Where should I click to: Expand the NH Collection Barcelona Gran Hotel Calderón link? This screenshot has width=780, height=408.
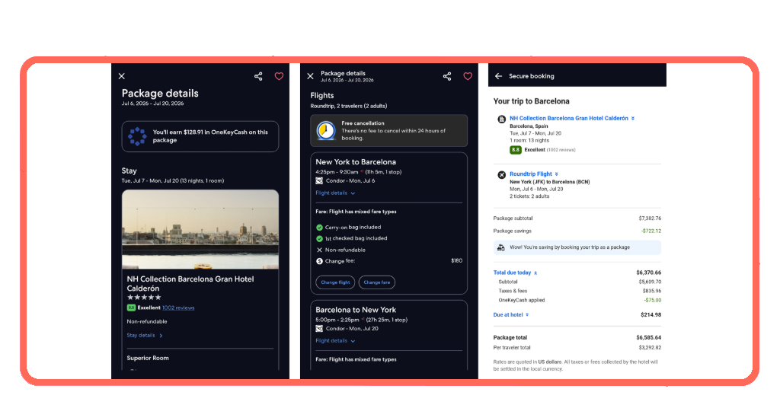(572, 118)
